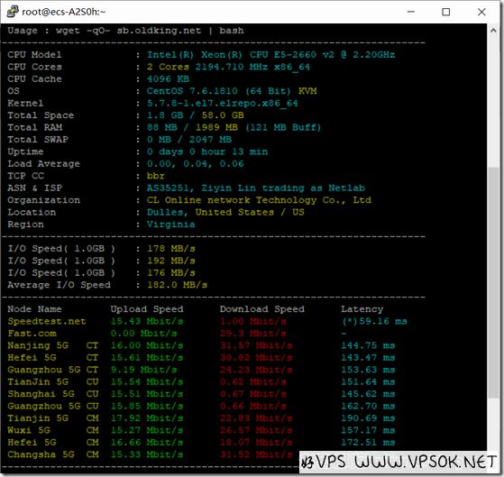The width and height of the screenshot is (504, 477).
Task: Click the vertical scrollbar thumb
Action: coord(493,283)
